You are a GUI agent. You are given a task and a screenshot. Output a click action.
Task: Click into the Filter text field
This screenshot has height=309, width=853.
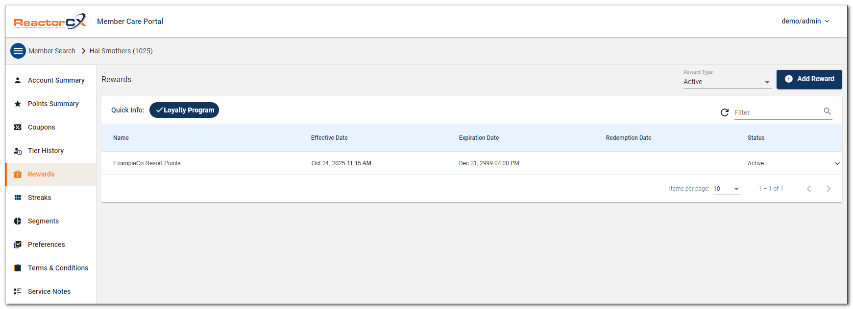click(777, 112)
